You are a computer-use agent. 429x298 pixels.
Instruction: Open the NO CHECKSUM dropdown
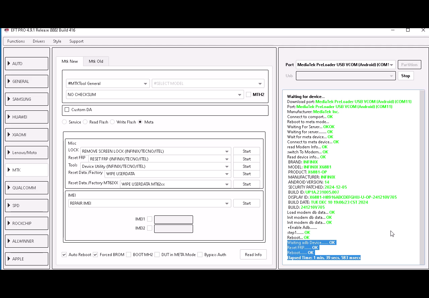(x=155, y=95)
